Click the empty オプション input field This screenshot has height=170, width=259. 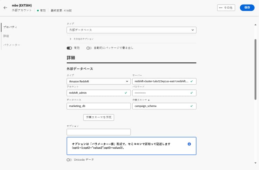tap(99, 132)
